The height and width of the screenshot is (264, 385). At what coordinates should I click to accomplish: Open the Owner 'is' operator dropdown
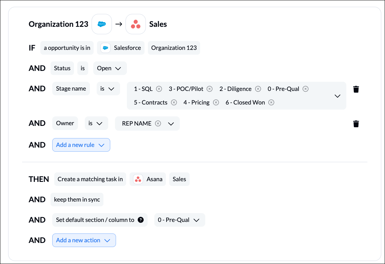(96, 123)
